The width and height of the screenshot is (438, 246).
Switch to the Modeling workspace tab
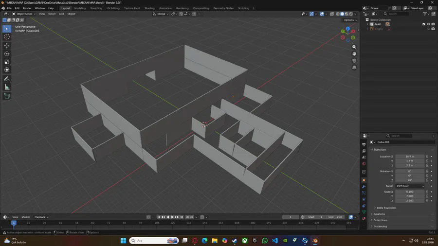[80, 8]
